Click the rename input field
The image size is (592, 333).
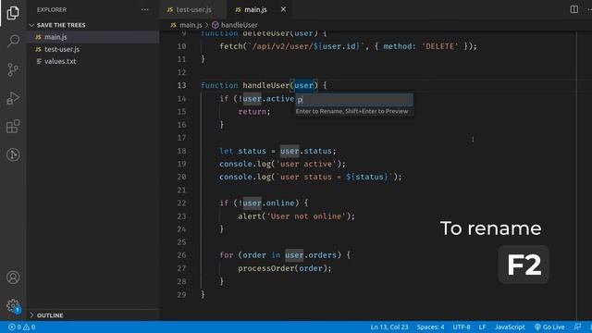[353, 99]
